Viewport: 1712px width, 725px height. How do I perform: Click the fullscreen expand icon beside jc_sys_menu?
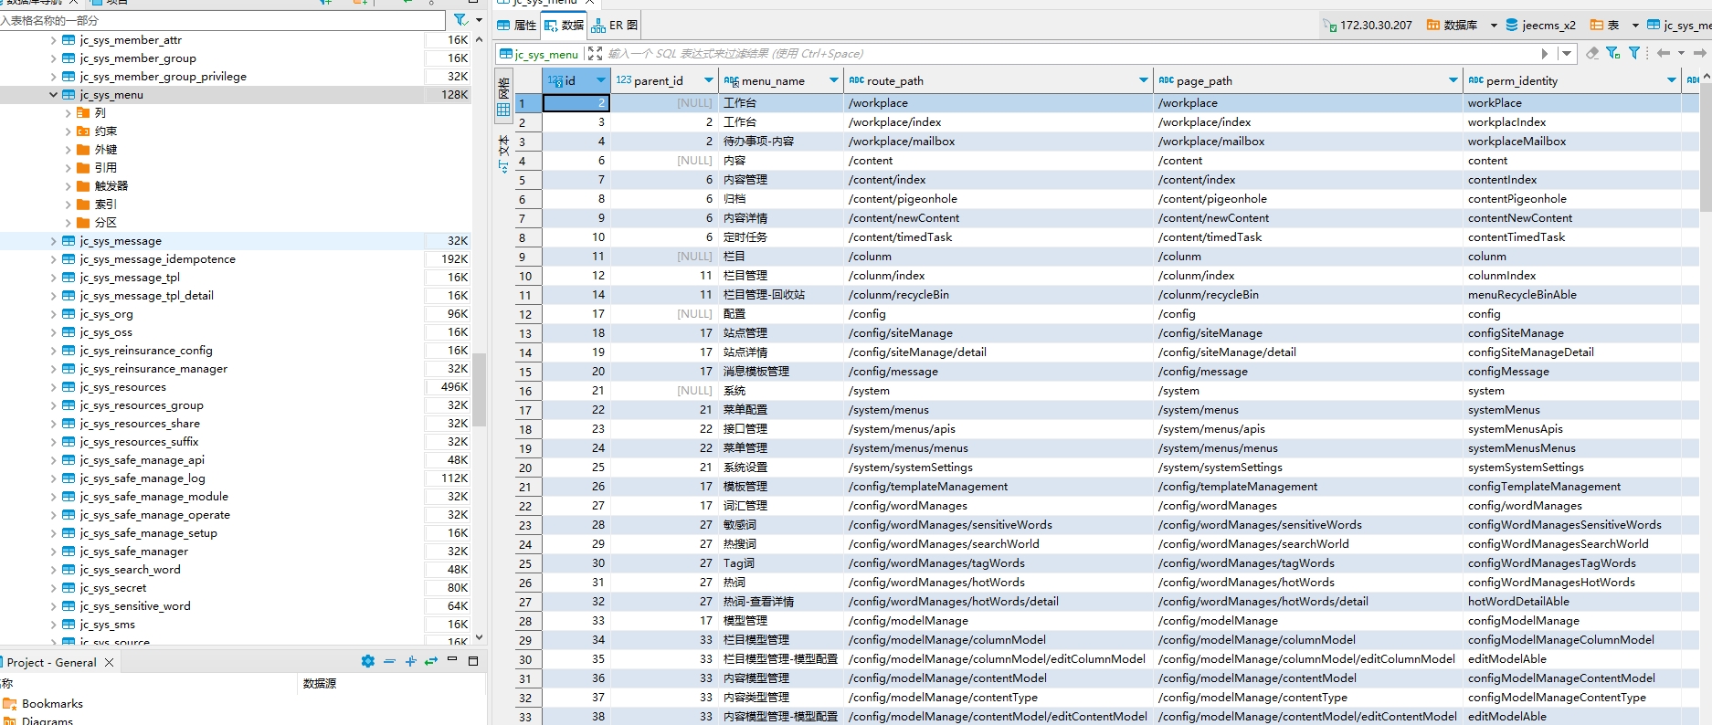pyautogui.click(x=595, y=54)
